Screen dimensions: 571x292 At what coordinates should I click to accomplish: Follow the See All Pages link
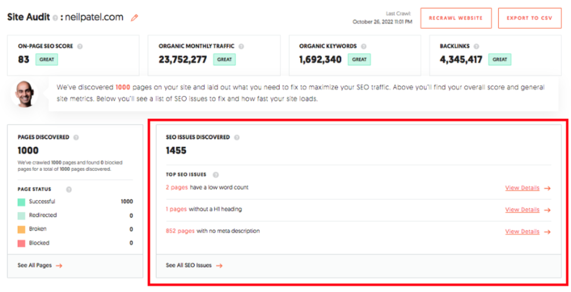coord(40,265)
